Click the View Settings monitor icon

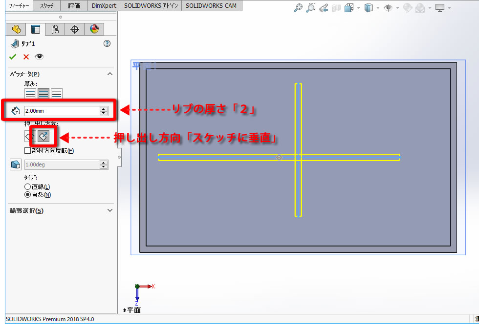[x=439, y=8]
